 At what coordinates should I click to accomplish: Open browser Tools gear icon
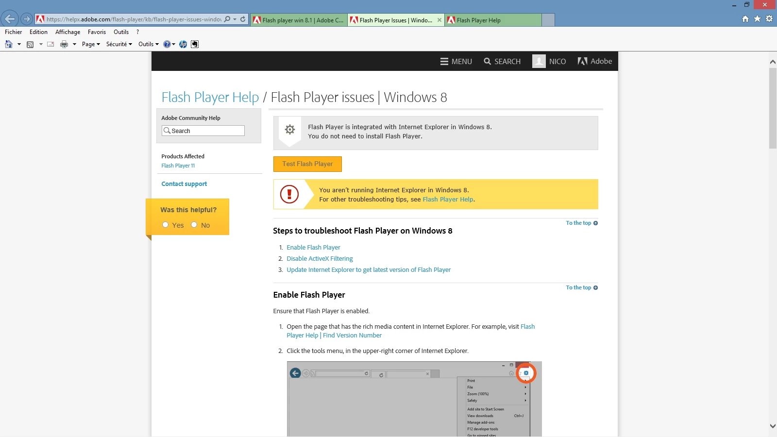(769, 19)
